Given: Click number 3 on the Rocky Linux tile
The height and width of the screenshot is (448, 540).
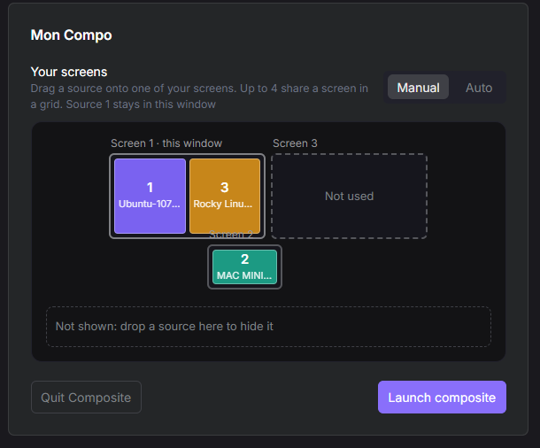Looking at the screenshot, I should 225,188.
